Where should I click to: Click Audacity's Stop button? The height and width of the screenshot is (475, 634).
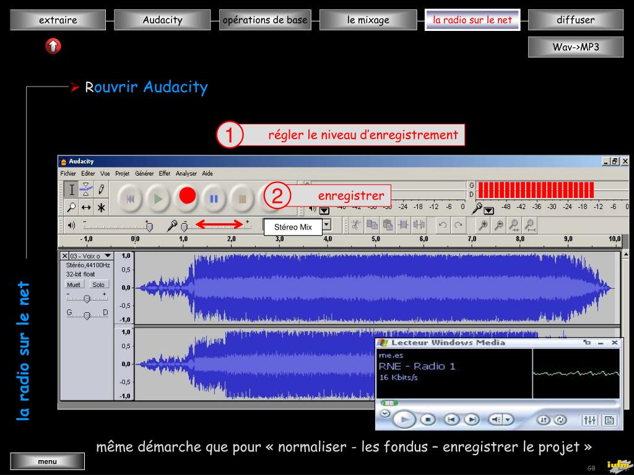tap(242, 199)
